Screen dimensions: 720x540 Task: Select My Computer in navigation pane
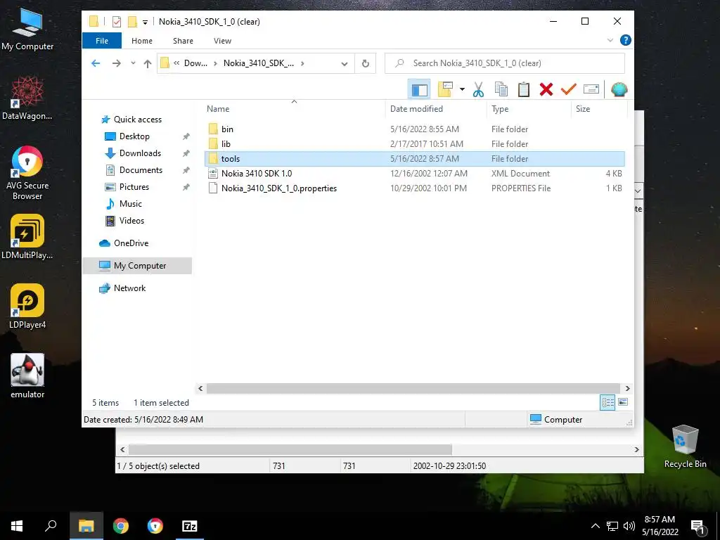[137, 265]
